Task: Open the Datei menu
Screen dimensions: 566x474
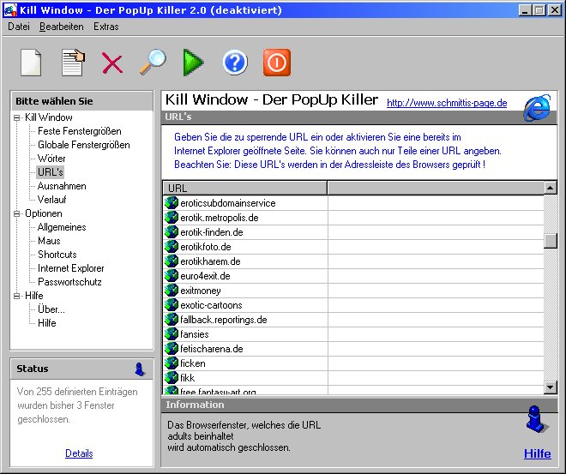Action: coord(19,27)
